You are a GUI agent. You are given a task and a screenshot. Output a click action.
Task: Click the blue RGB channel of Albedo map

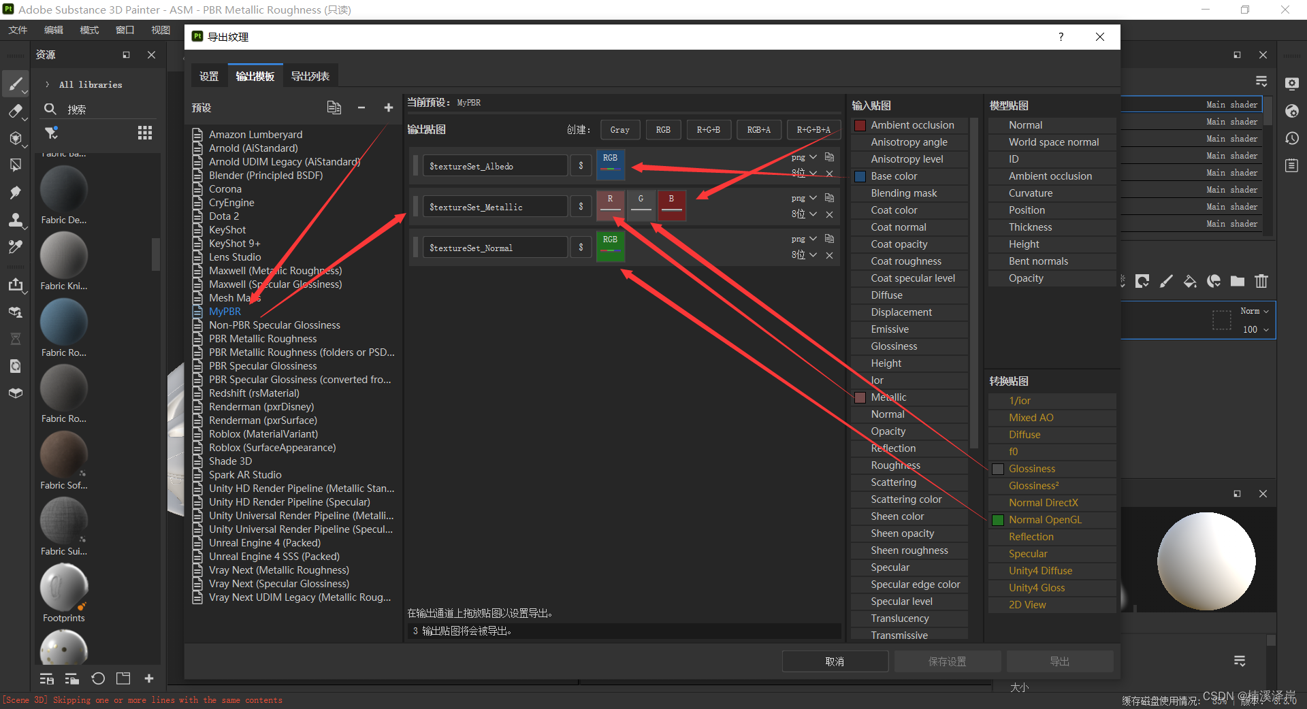(x=611, y=165)
